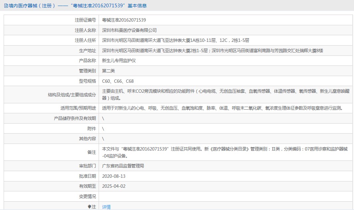The width and height of the screenshot is (354, 210).
Task: Select the 生产地址 address value
Action: 213,51
